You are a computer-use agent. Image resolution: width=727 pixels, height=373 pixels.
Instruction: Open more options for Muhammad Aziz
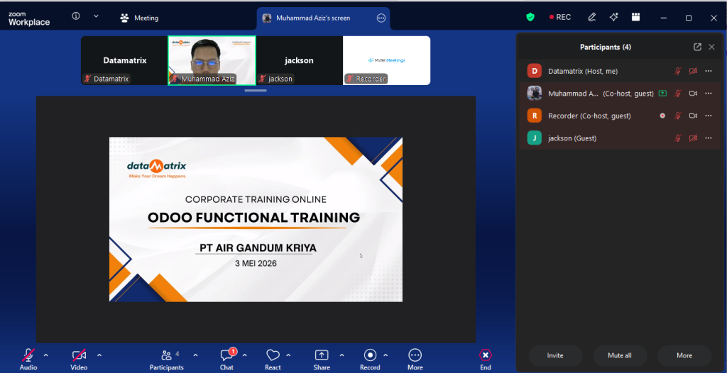point(709,94)
